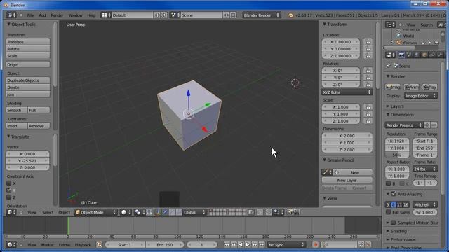Open the viewport shading selector
The height and width of the screenshot is (252, 449).
pos(126,212)
